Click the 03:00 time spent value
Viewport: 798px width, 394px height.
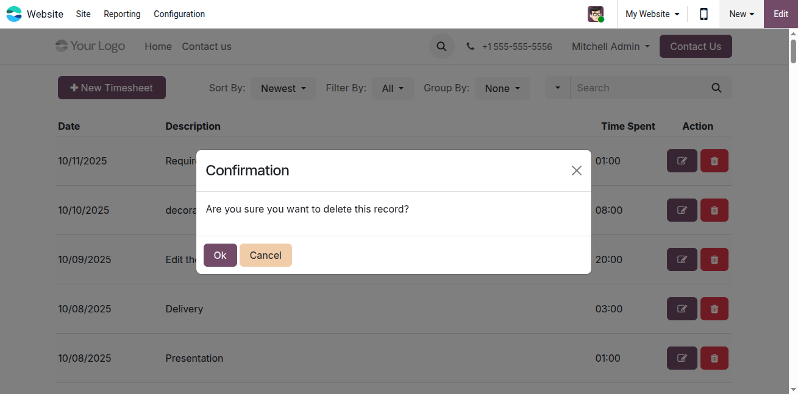609,309
